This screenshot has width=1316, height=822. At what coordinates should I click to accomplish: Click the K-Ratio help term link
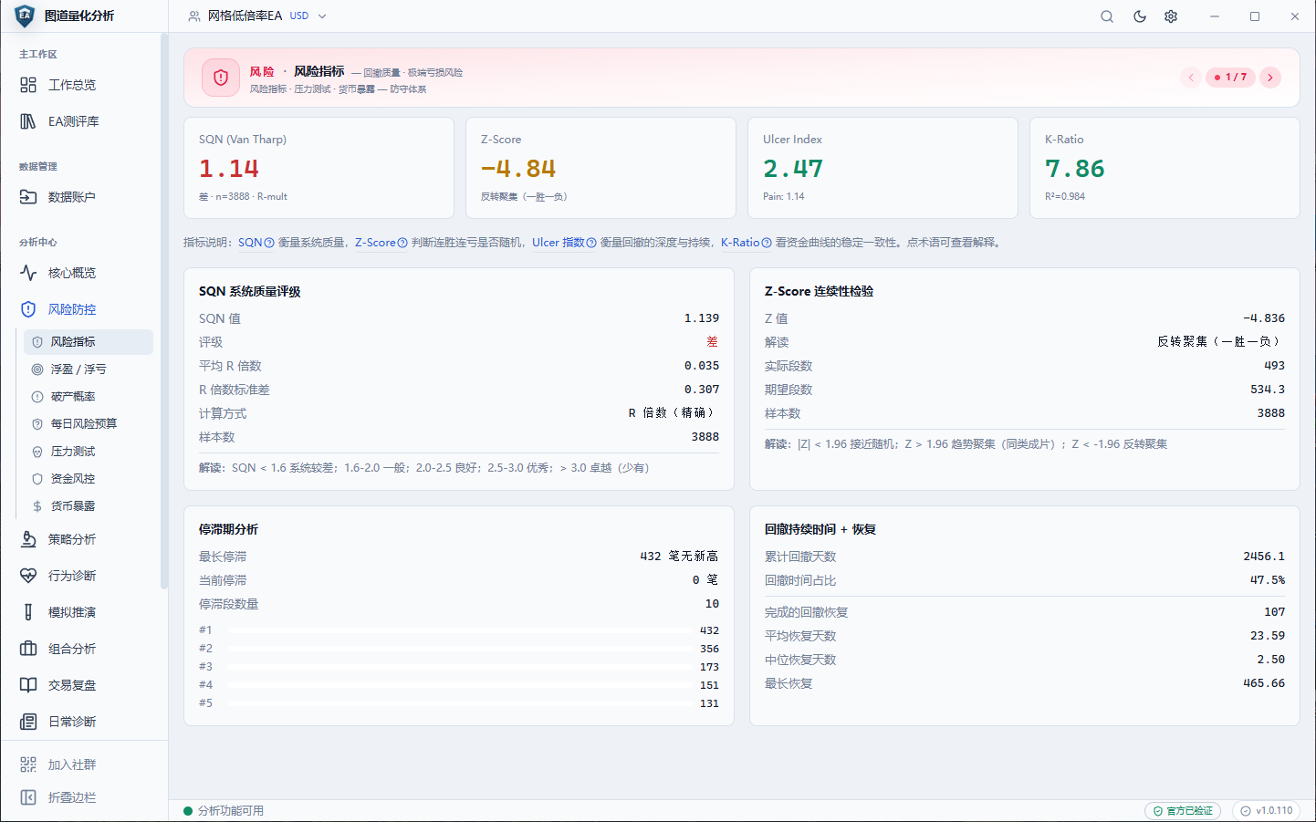747,243
